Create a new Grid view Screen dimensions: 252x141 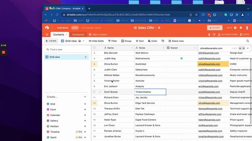pyautogui.click(x=67, y=104)
